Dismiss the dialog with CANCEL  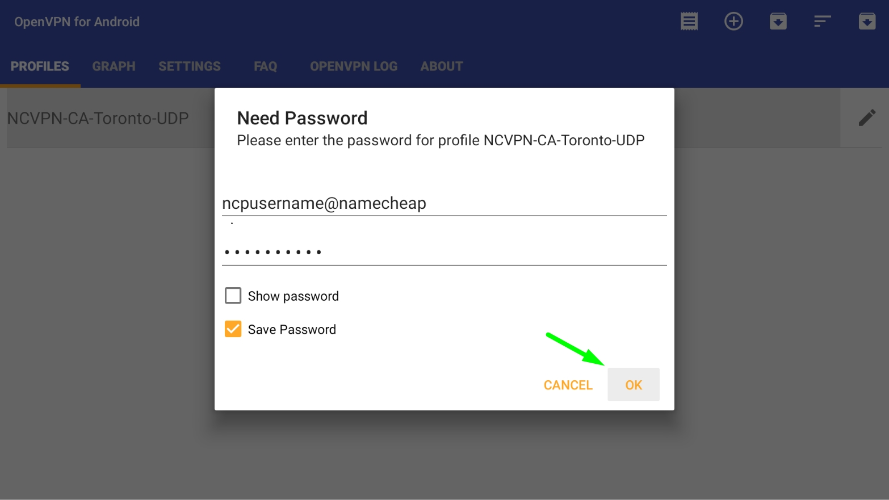click(x=568, y=385)
